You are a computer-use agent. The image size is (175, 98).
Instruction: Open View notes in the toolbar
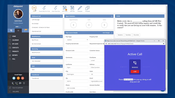(x=64, y=9)
